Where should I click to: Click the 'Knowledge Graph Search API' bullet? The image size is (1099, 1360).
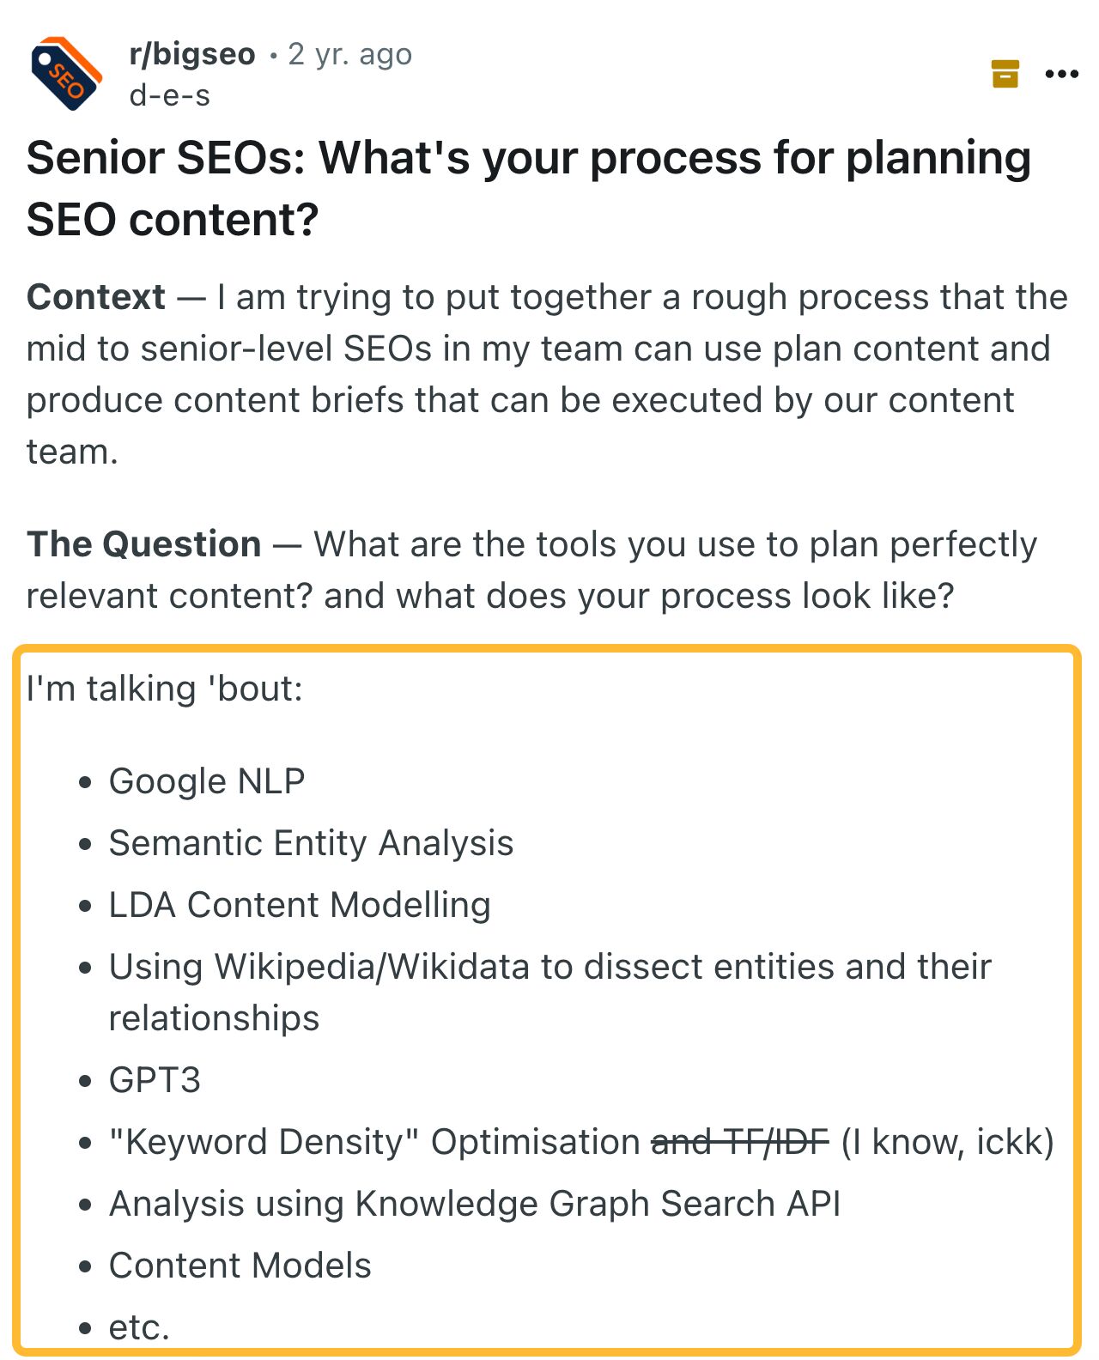click(x=475, y=1204)
